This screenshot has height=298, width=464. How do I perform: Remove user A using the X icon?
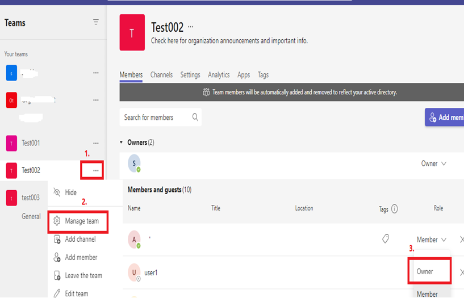[x=462, y=240]
